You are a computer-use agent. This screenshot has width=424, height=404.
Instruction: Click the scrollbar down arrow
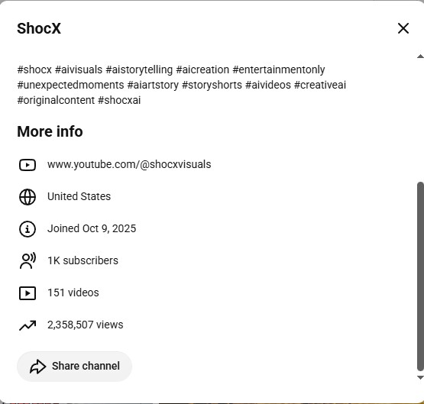(x=420, y=377)
